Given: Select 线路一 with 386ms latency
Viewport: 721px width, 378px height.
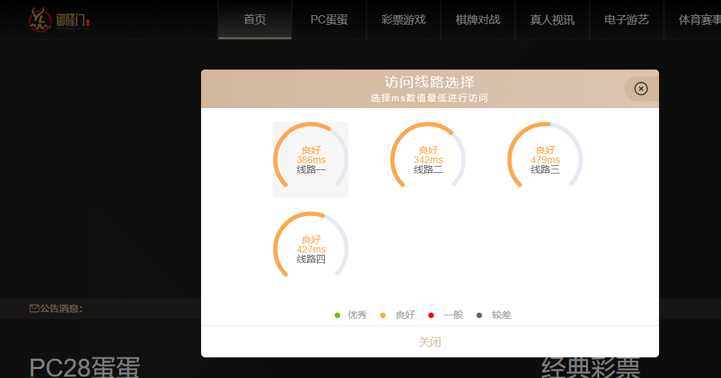Looking at the screenshot, I should tap(311, 160).
